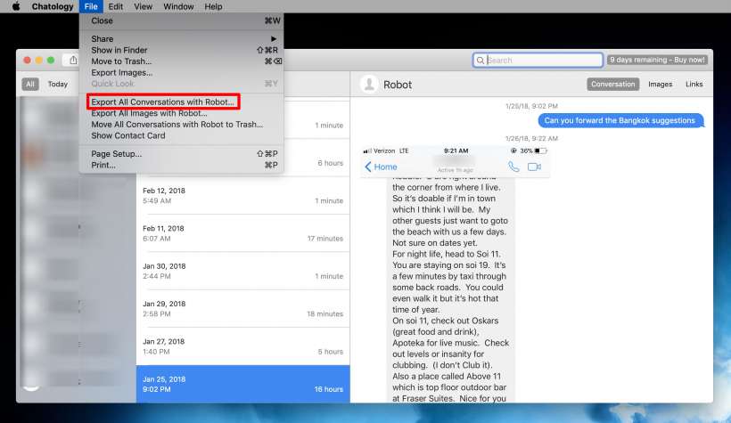Switch to the Images tab

pos(661,84)
